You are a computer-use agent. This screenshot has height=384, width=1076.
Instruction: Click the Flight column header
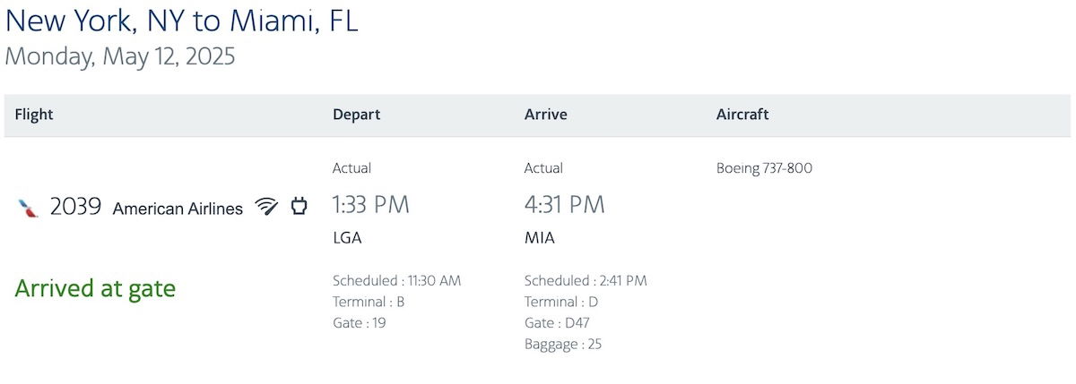click(x=34, y=115)
